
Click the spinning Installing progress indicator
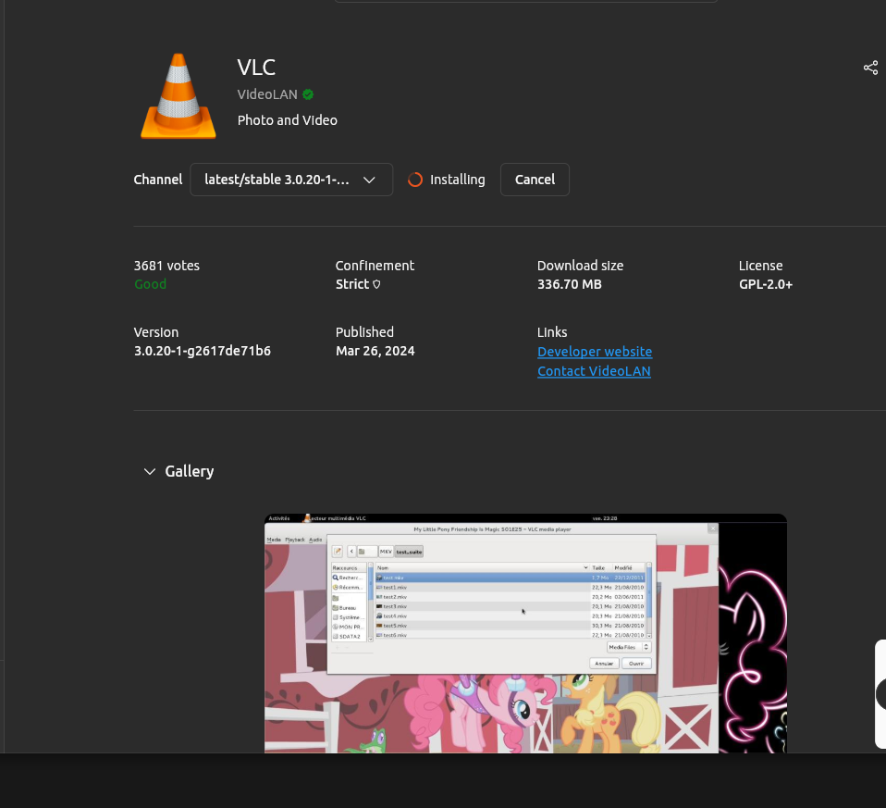pos(415,180)
